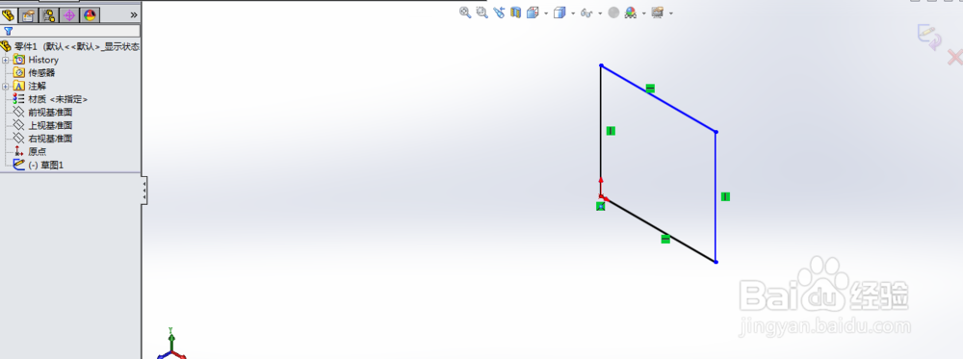The width and height of the screenshot is (963, 359).
Task: Open the Apply Scene dropdown arrow
Action: (x=643, y=13)
